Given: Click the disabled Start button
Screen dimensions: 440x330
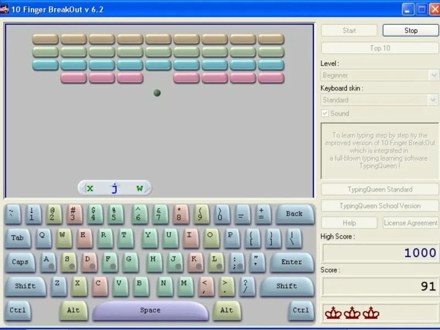Looking at the screenshot, I should click(349, 30).
